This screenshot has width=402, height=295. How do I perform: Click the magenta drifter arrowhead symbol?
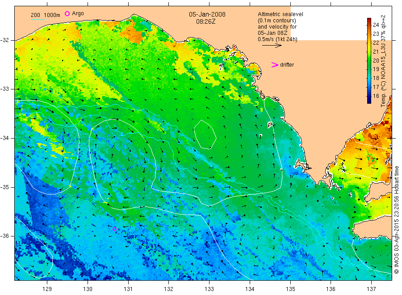click(x=275, y=65)
